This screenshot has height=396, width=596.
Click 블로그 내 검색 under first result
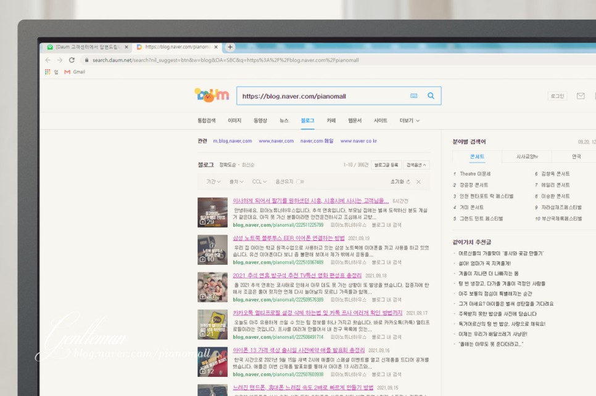(x=387, y=225)
